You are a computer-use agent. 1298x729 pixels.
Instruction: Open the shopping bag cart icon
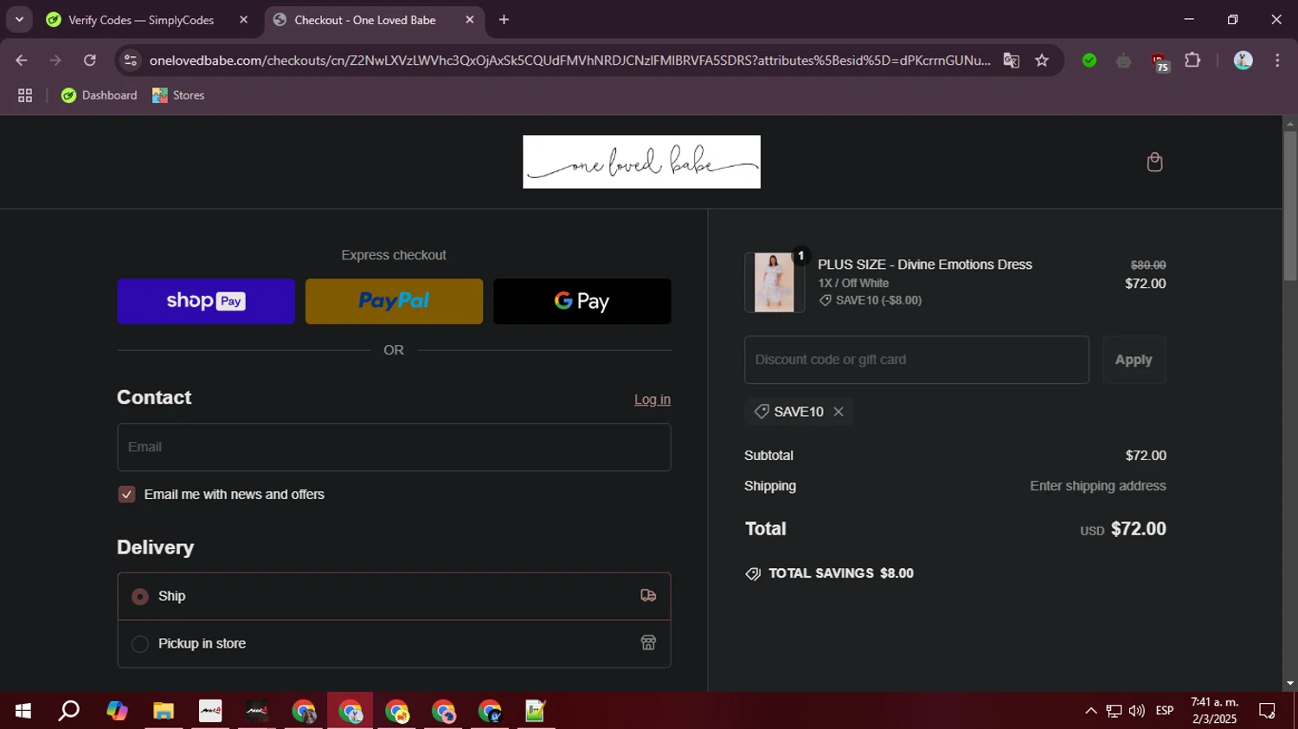pyautogui.click(x=1154, y=162)
